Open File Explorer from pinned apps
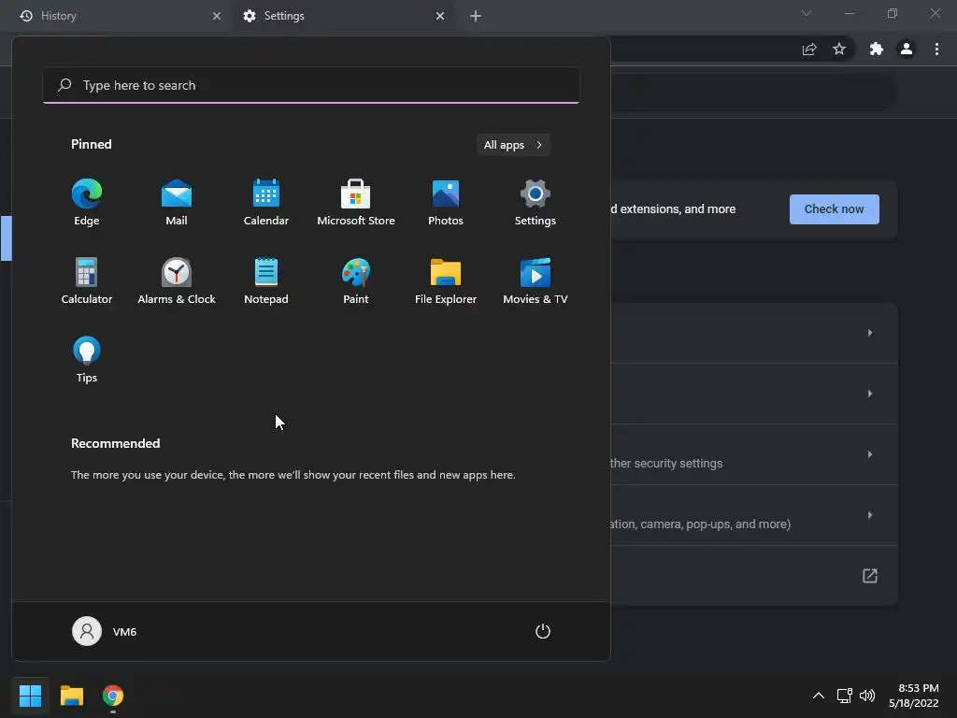957x718 pixels. pos(446,280)
